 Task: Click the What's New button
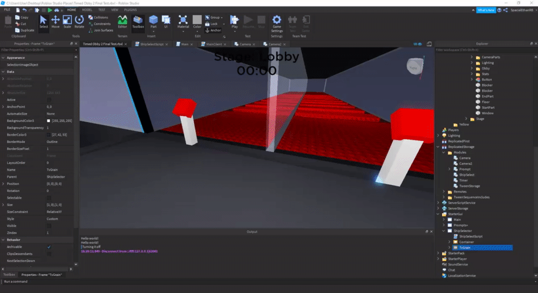point(486,10)
